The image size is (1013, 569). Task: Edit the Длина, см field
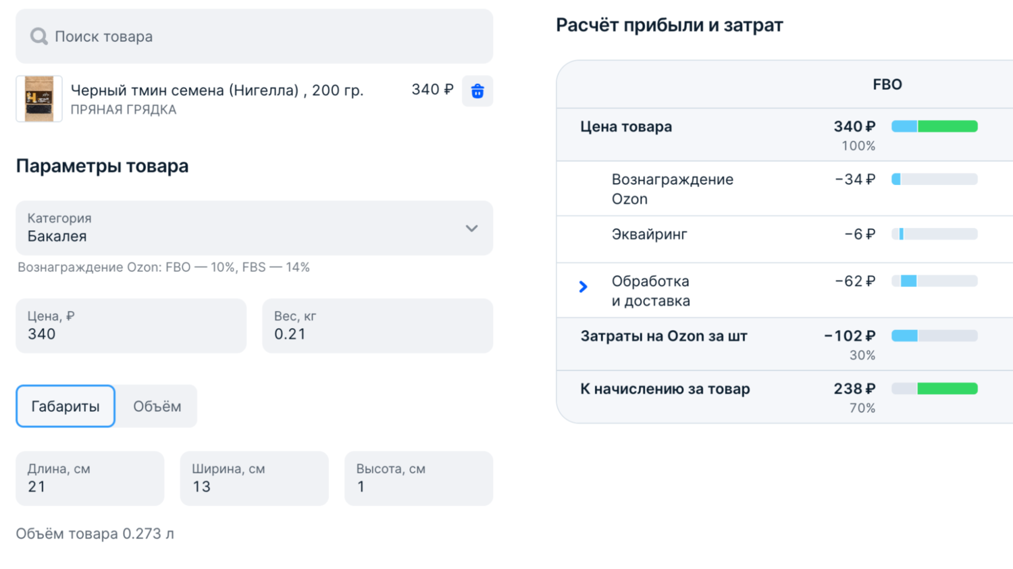(90, 479)
